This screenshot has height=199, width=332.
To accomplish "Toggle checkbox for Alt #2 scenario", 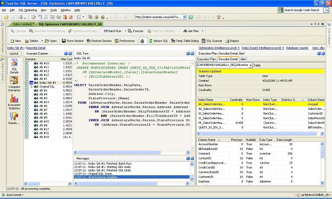I will 26,90.
